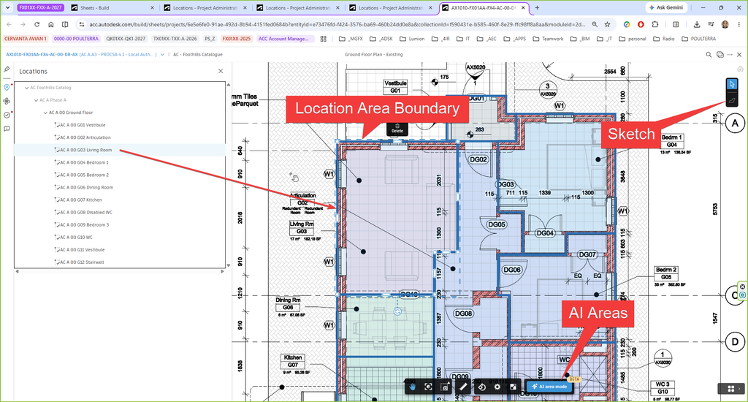This screenshot has width=748, height=402.
Task: Click the rotate sheet icon
Action: coord(482,387)
